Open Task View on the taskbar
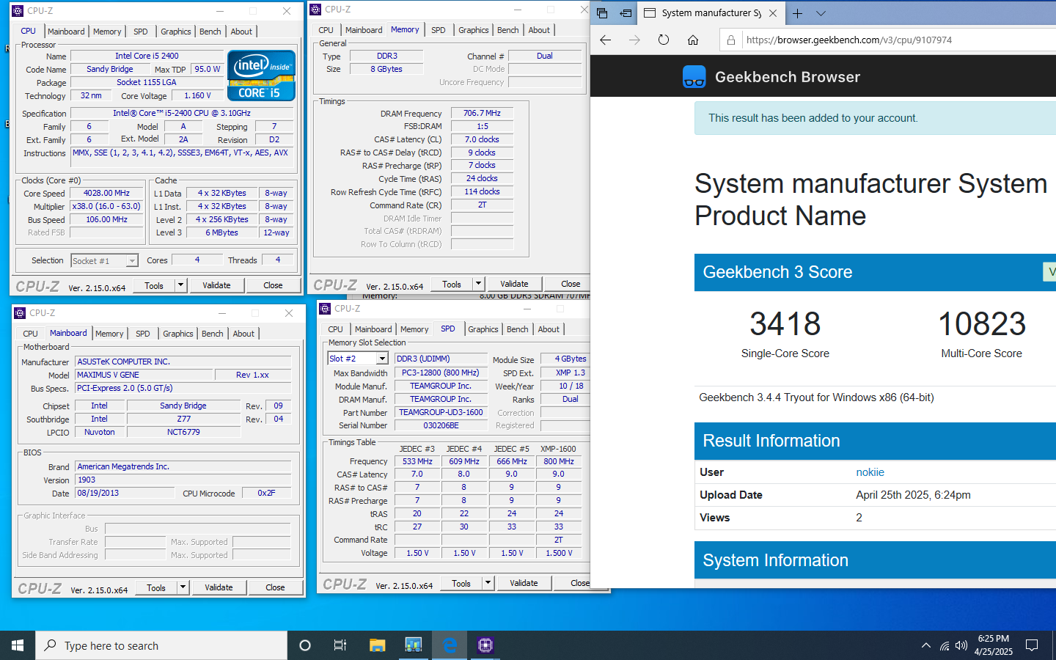This screenshot has height=660, width=1056. point(340,645)
